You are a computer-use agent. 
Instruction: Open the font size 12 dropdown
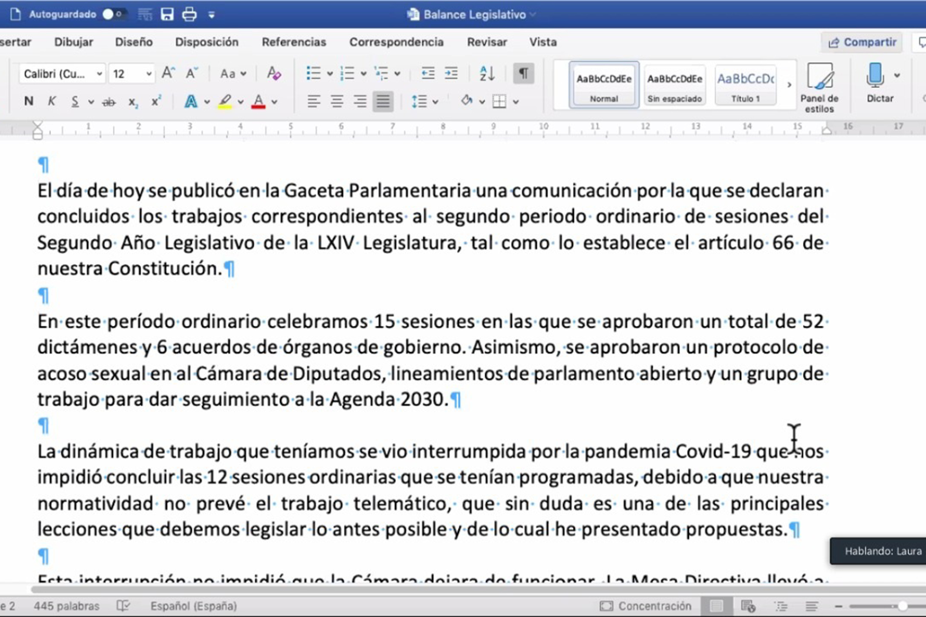click(149, 74)
